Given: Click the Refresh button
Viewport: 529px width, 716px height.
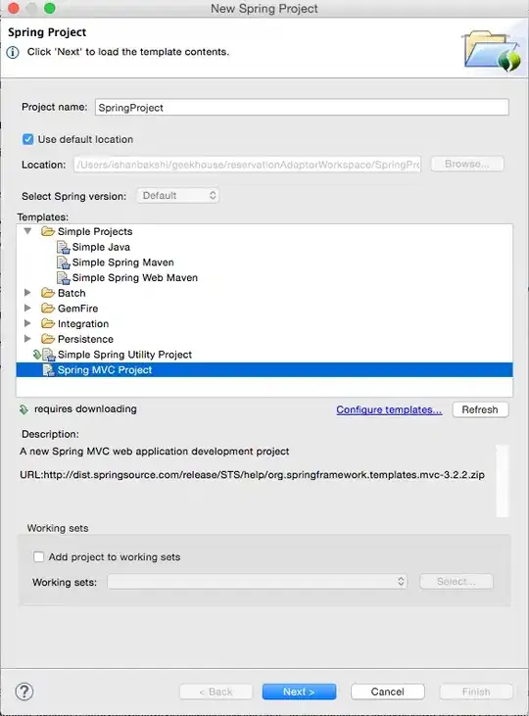Looking at the screenshot, I should [x=480, y=409].
